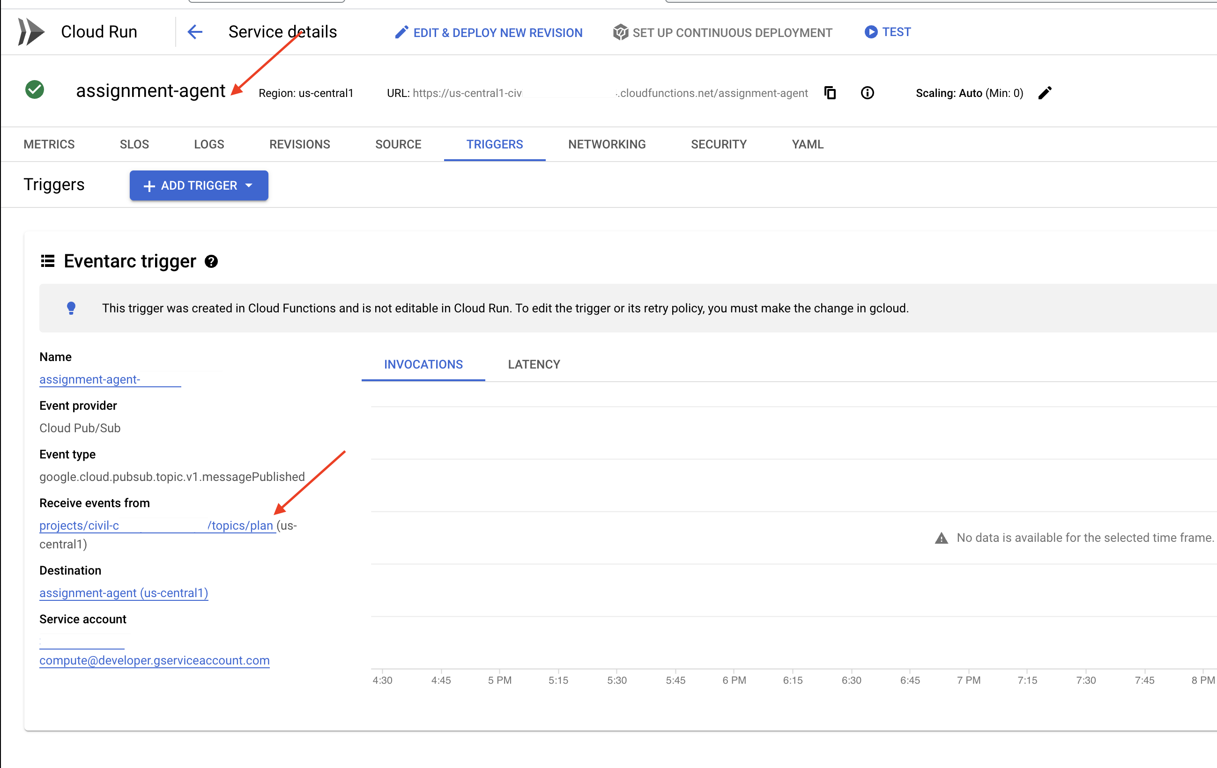Viewport: 1217px width, 768px height.
Task: Click the assignment-agent destination link
Action: (123, 593)
